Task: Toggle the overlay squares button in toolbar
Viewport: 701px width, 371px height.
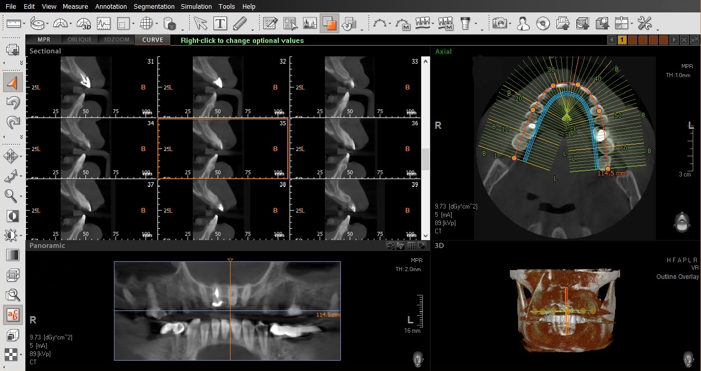Action: point(329,23)
